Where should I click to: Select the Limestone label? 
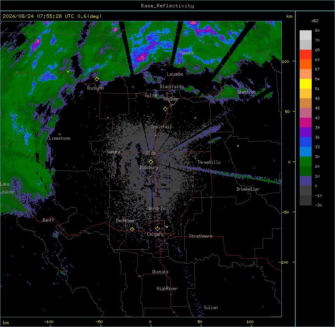pos(59,138)
